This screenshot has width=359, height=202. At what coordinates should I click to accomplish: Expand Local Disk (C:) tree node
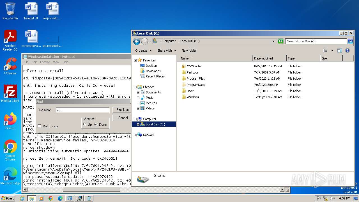[x=138, y=124]
